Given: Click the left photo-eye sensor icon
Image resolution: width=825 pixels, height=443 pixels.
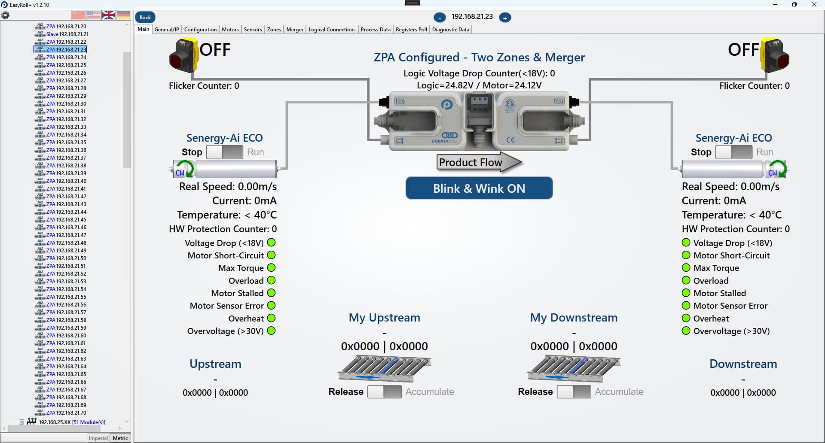Looking at the screenshot, I should 184,55.
